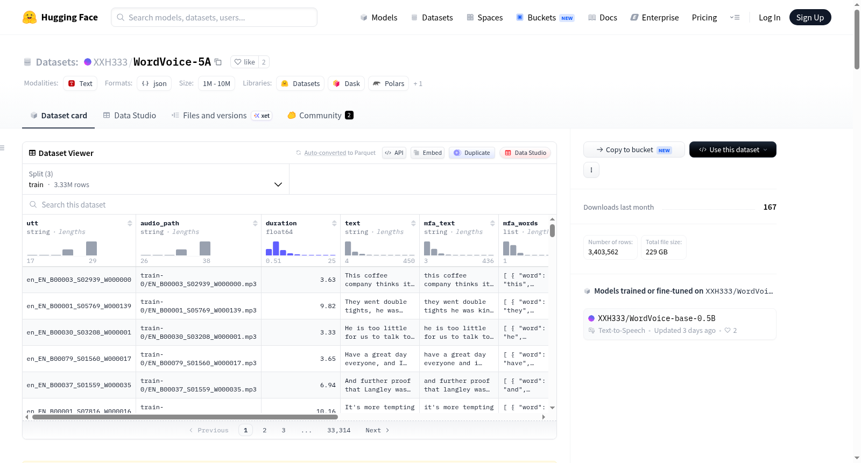Click the Sign Up button
Screen dimensions: 861x463
tap(810, 17)
